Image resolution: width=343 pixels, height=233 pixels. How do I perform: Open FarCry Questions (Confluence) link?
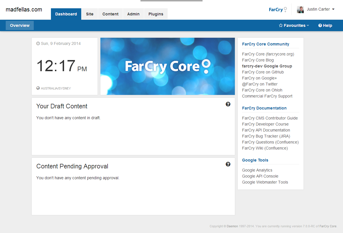coord(270,142)
